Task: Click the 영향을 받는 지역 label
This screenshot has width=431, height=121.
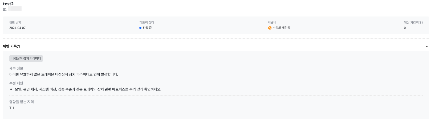Action: click(22, 102)
